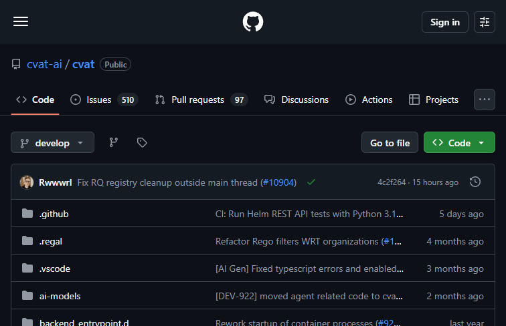
Task: Open the Discussions tab
Action: coord(297,100)
